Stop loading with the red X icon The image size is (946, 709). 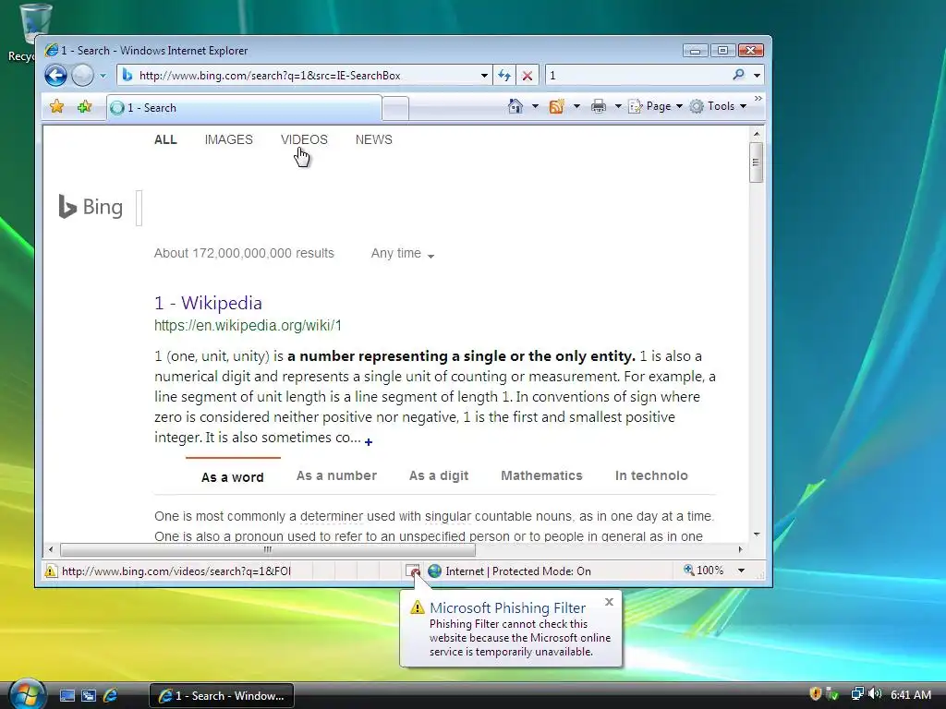coord(528,76)
